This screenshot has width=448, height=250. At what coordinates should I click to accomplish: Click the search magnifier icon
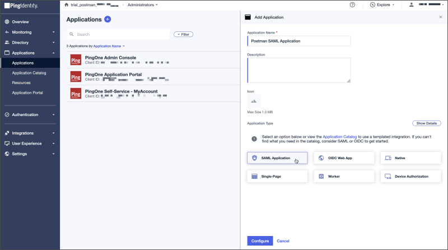(72, 34)
